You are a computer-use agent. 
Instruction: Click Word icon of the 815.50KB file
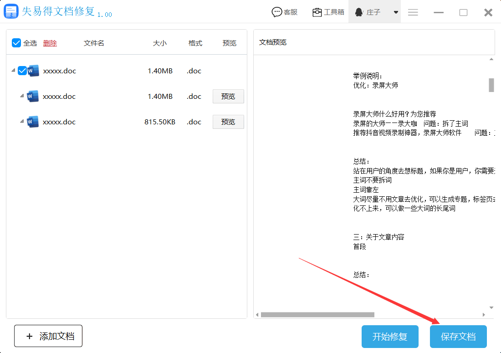click(33, 122)
